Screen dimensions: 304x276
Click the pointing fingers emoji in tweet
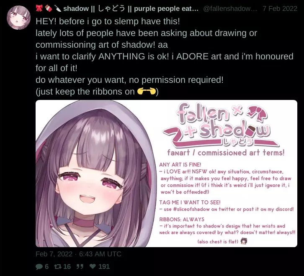point(147,91)
